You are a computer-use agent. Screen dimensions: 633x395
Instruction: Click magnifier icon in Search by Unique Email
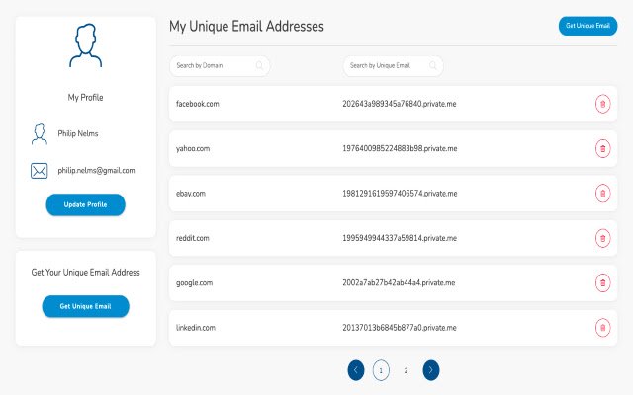point(433,65)
